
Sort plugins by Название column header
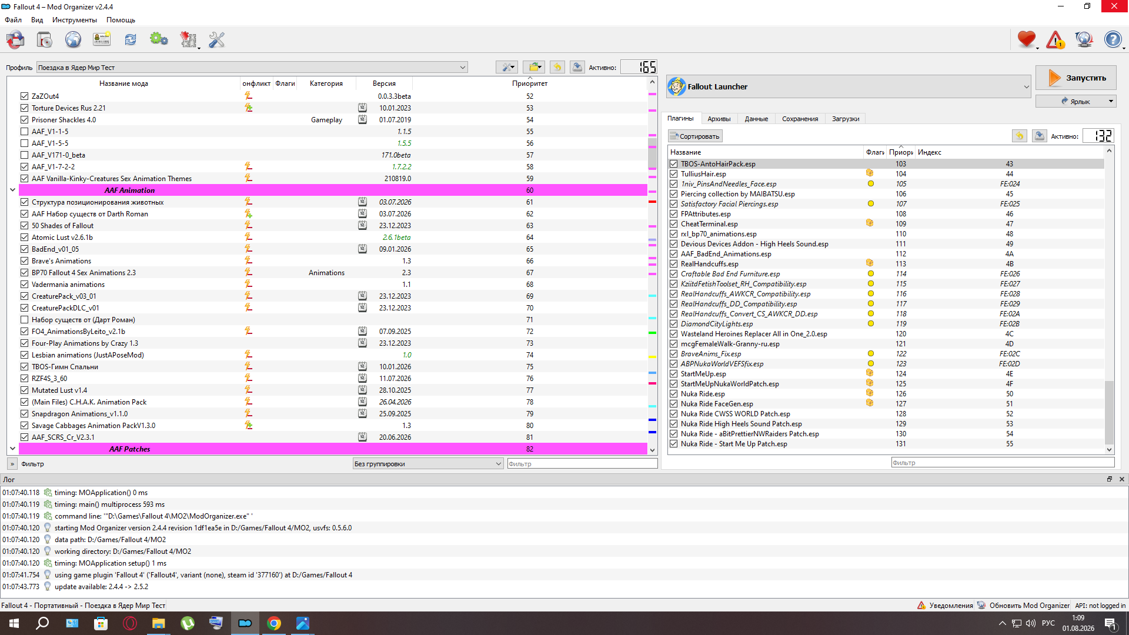[764, 152]
